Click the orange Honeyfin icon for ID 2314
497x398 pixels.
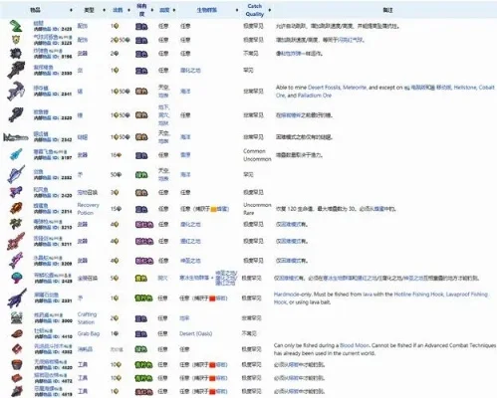tap(16, 209)
